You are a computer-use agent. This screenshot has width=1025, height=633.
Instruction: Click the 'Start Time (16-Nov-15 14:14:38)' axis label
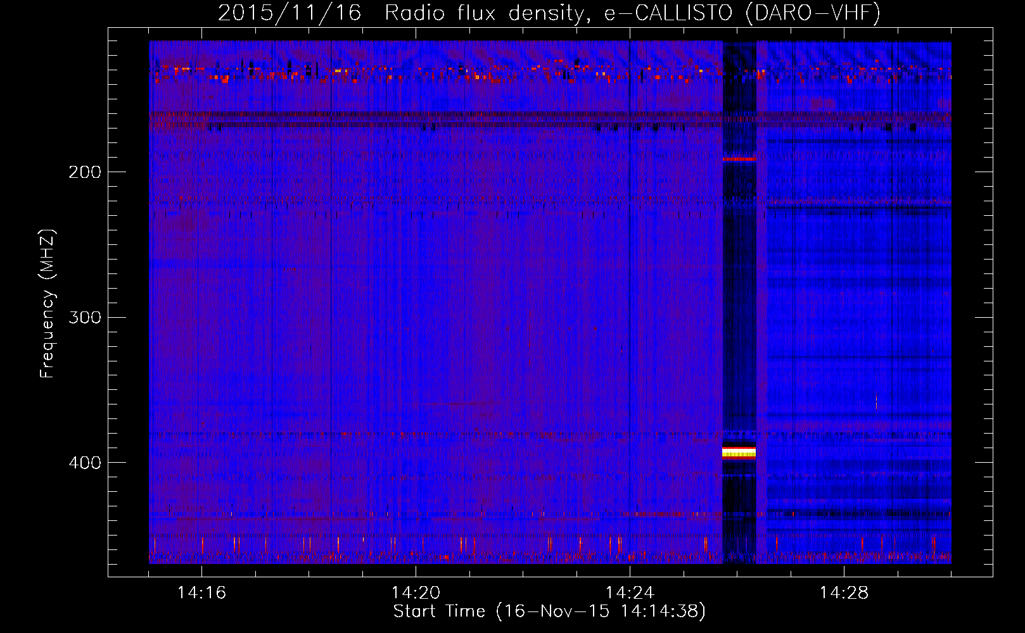549,611
